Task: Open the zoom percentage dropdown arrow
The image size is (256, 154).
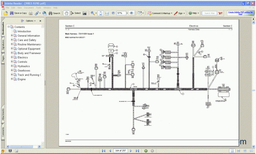Action: click(127, 13)
